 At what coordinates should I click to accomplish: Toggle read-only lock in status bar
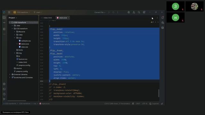pos(162,103)
